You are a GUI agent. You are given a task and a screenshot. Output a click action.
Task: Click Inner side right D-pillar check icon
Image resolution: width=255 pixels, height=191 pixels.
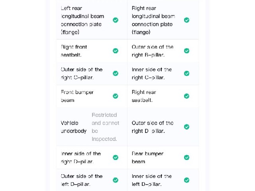tap(116, 158)
